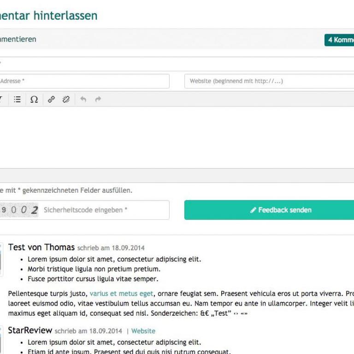Click the Website URL input field
354x354 pixels.
coord(269,81)
